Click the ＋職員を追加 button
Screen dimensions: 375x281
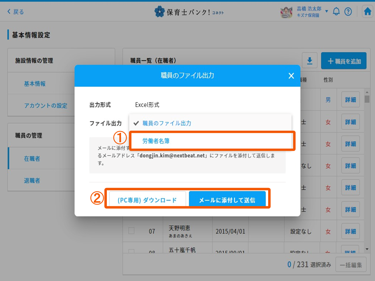click(x=344, y=61)
